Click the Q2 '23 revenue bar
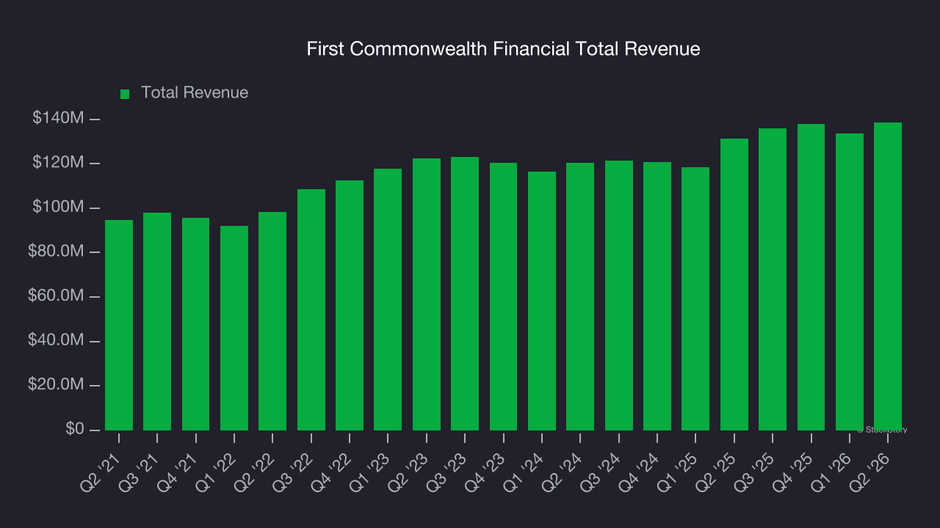Screen dimensions: 940x528 [x=427, y=294]
